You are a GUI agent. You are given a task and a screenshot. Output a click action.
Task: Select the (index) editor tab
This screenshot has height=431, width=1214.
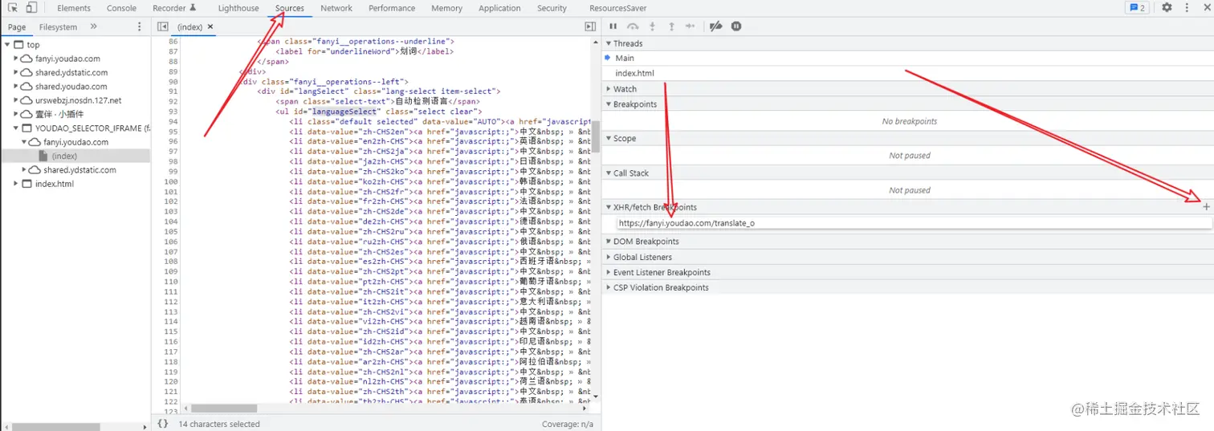tap(190, 26)
